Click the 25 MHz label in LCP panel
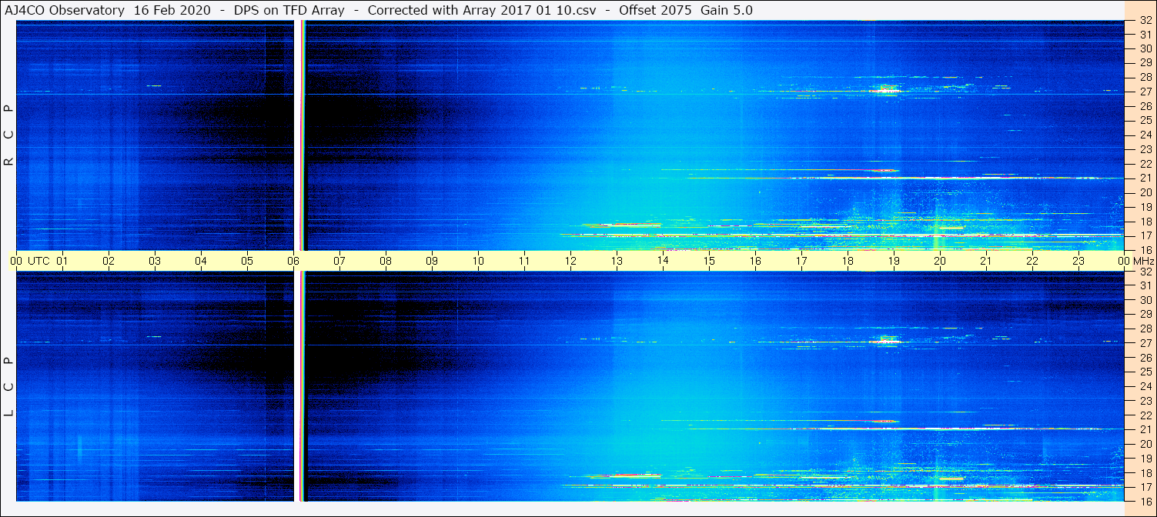Image resolution: width=1157 pixels, height=517 pixels. coord(1145,372)
